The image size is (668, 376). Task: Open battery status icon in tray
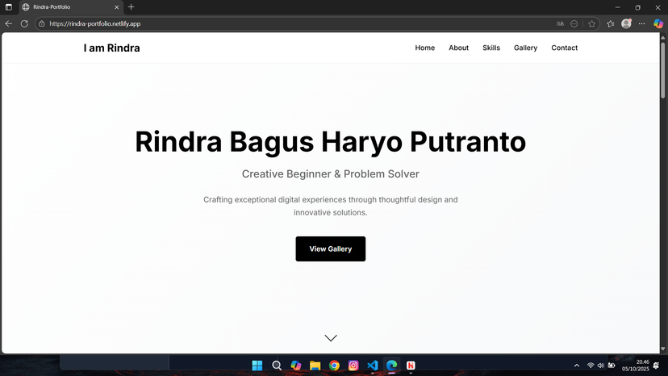[612, 366]
